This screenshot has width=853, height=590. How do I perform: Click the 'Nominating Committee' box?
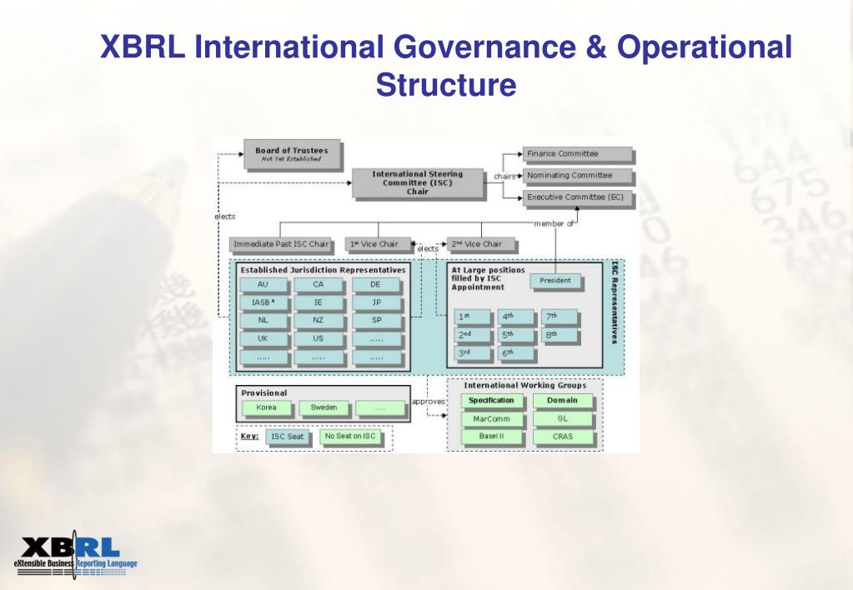577,175
